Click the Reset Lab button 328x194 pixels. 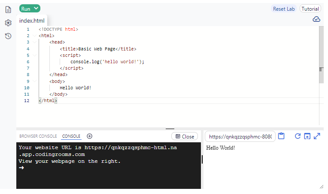click(284, 9)
